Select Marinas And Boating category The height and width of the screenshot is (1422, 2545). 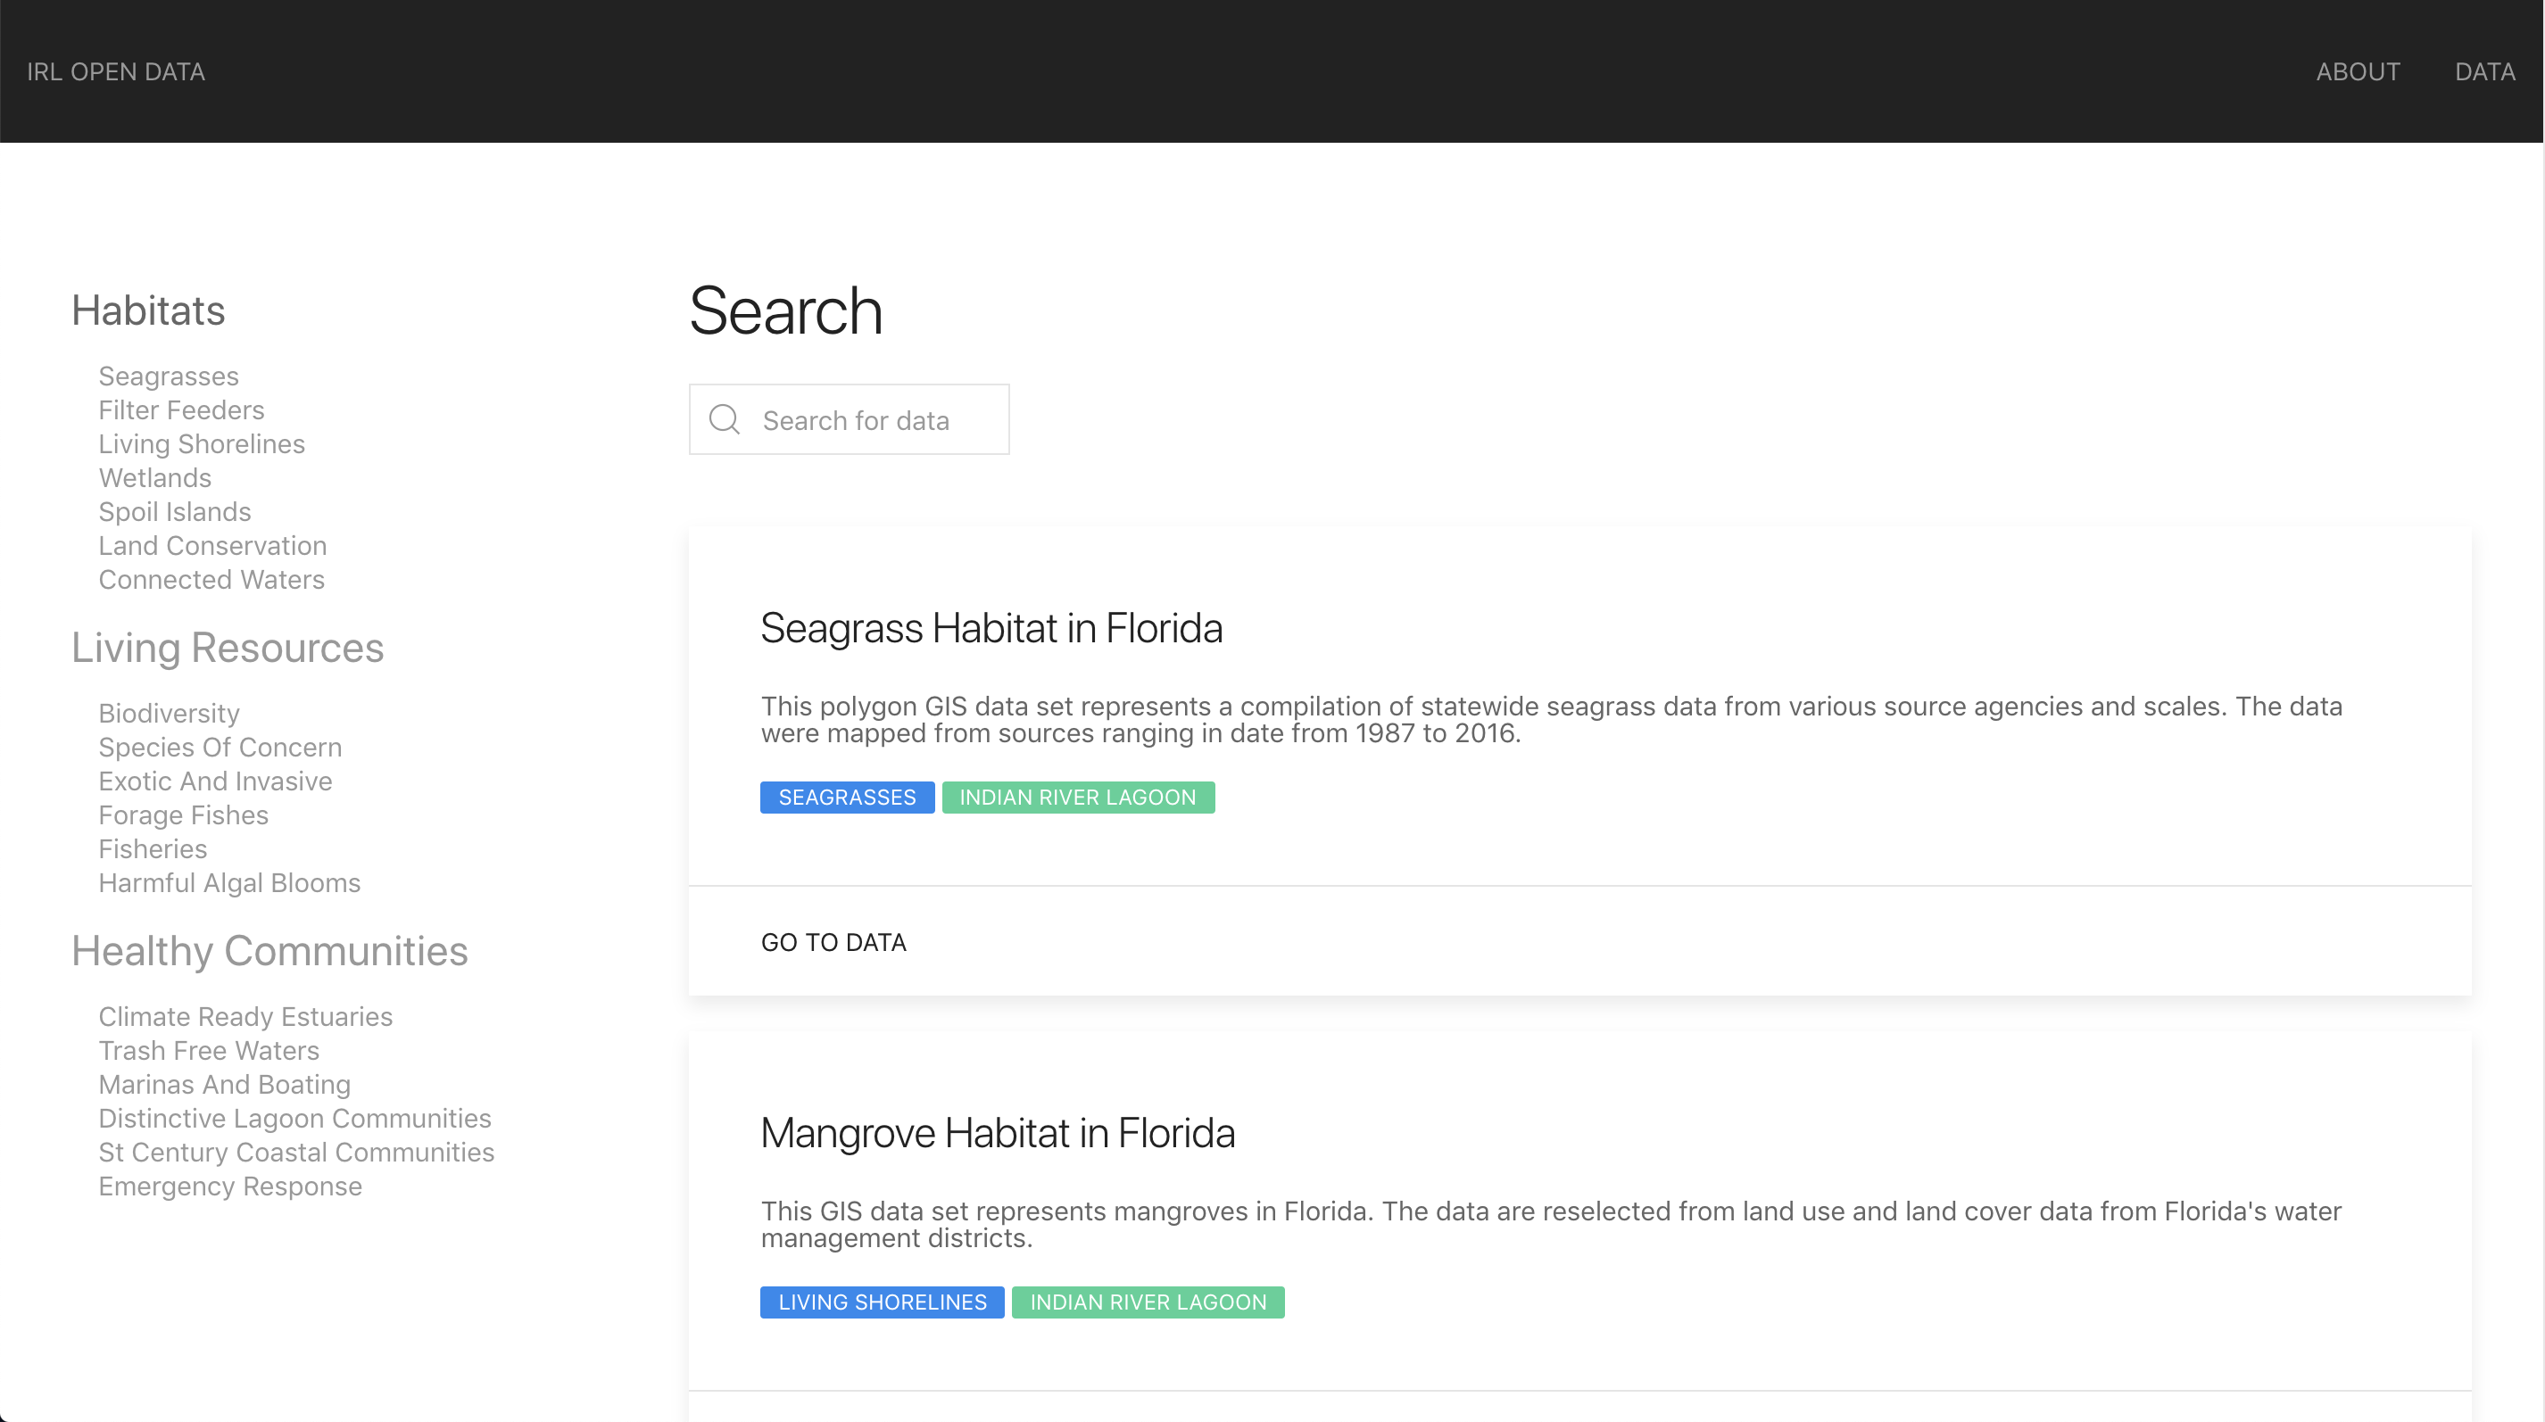tap(224, 1084)
